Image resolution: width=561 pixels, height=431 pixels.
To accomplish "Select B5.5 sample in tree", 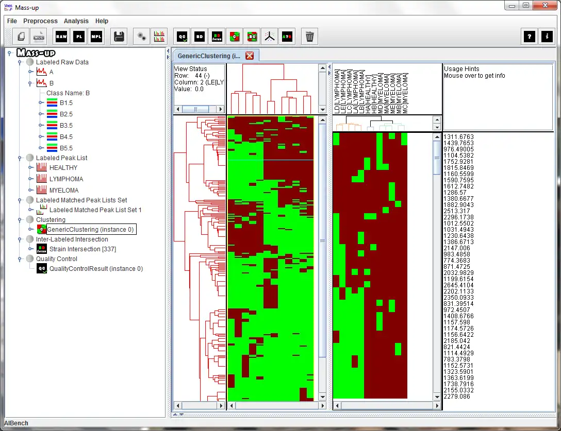I will (x=66, y=148).
